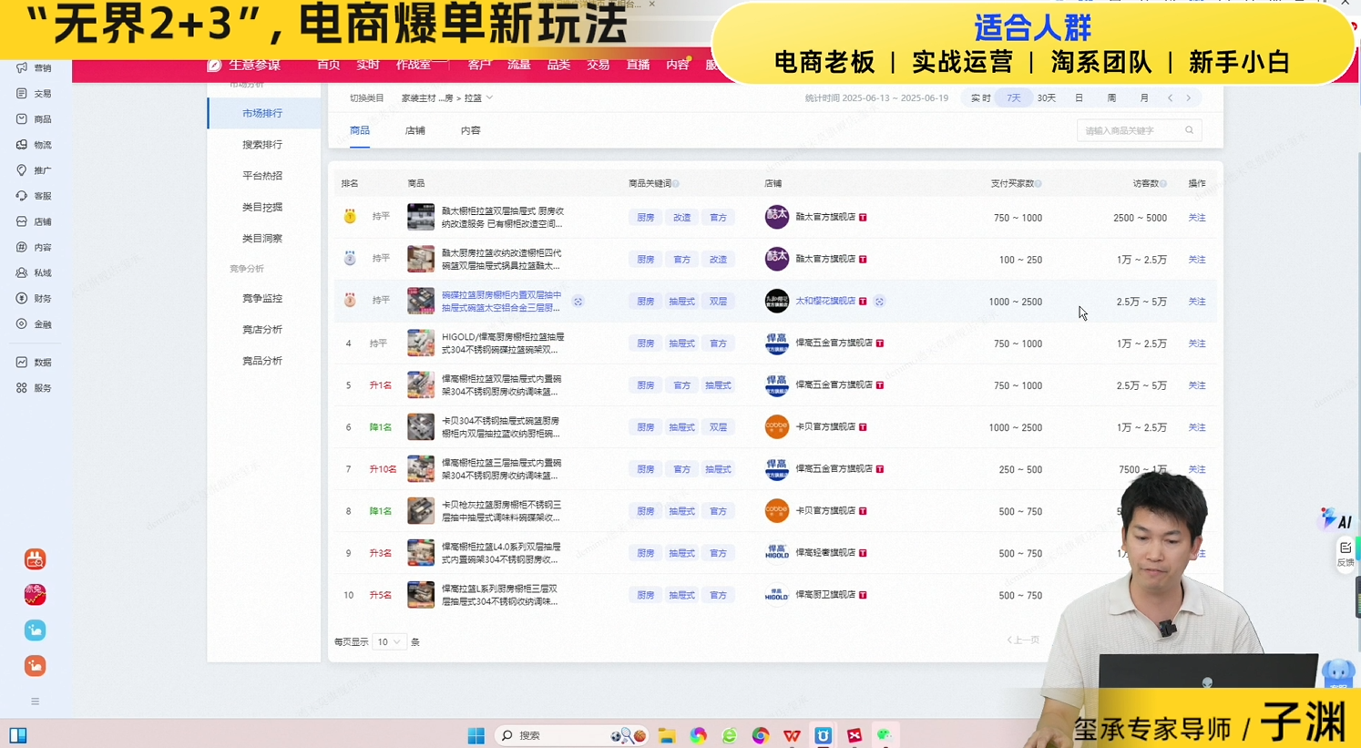Viewport: 1361px width, 748px height.
Task: Collapse sidebar using bottom hamburger icon
Action: [35, 702]
